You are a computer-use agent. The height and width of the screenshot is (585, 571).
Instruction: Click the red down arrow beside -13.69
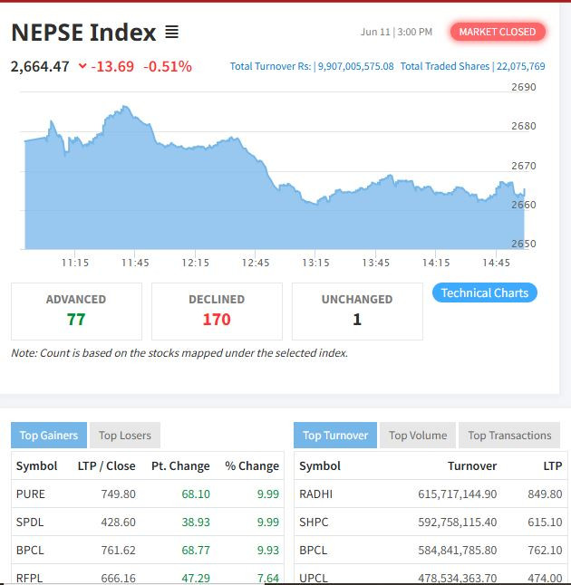click(x=83, y=66)
